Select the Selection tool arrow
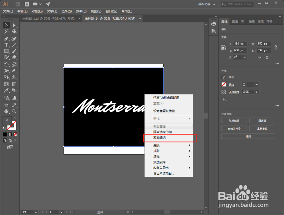Image resolution: width=284 pixels, height=215 pixels. coord(6,25)
